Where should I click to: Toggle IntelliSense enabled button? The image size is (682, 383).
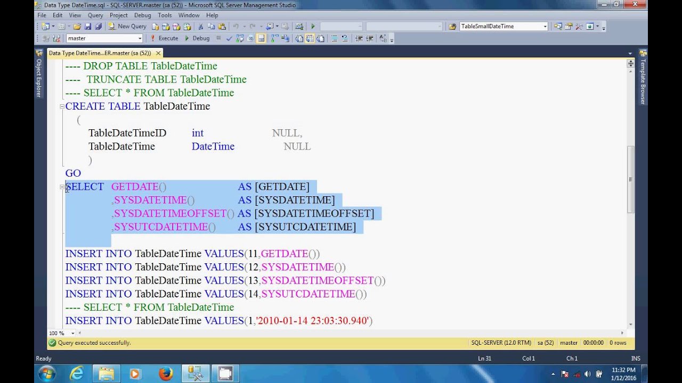pos(261,38)
